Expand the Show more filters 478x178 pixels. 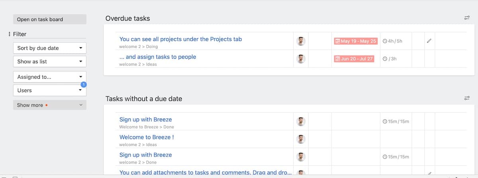tap(50, 105)
